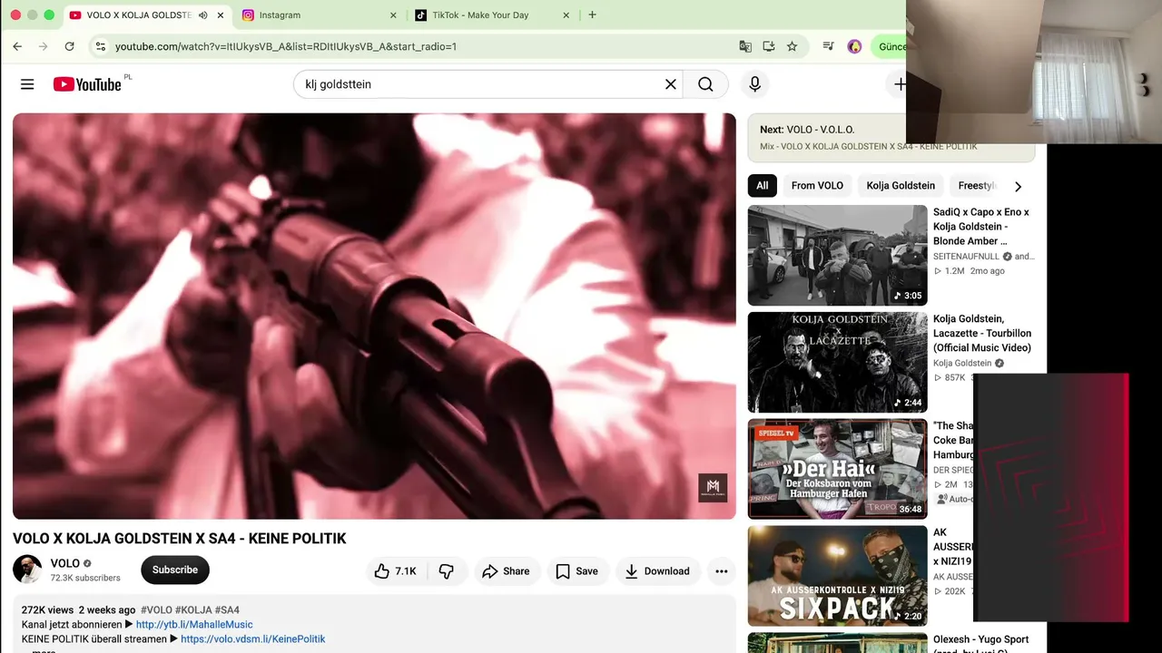The height and width of the screenshot is (653, 1162).
Task: Open the Tourbillon video thumbnail
Action: 837,363
